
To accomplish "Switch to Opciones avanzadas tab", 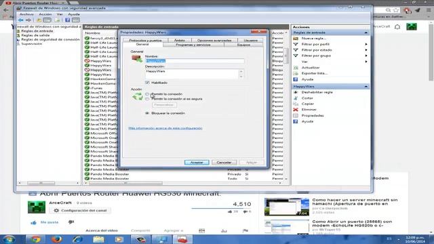I will click(x=214, y=41).
